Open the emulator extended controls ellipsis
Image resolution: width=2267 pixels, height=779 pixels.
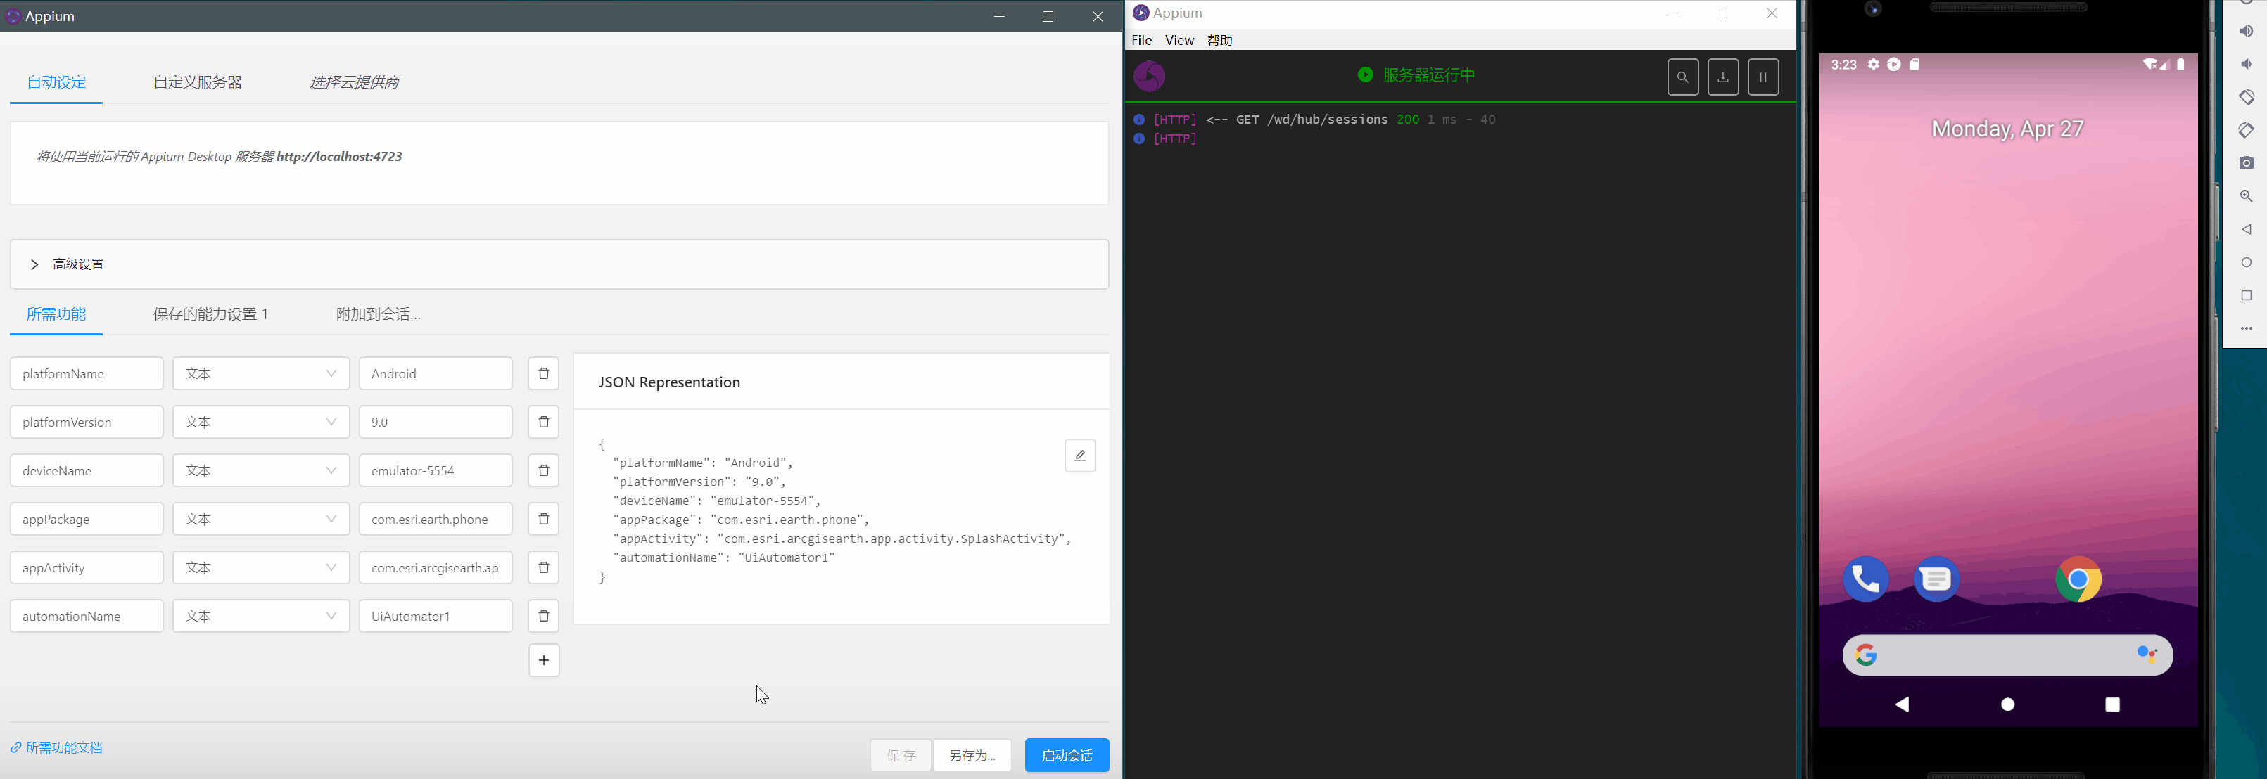(2246, 328)
